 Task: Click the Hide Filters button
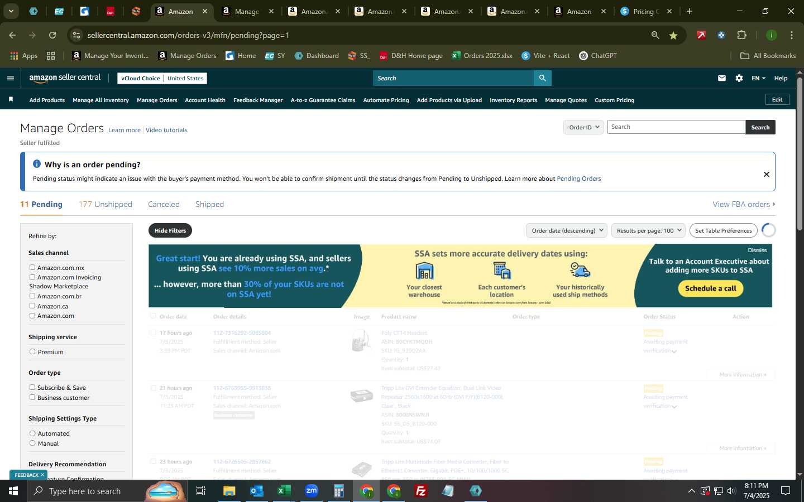[x=170, y=230]
